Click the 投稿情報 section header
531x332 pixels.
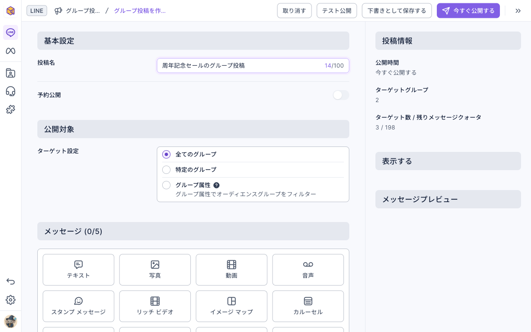click(x=448, y=41)
